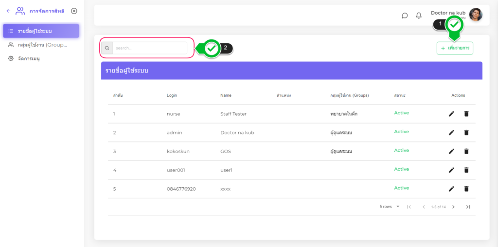Click the search magnifier icon
498x247 pixels.
tap(107, 48)
